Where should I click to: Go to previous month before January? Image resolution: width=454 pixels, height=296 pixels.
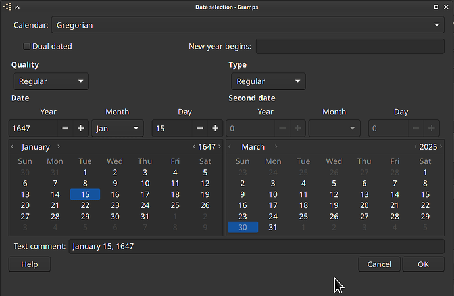[x=12, y=147]
